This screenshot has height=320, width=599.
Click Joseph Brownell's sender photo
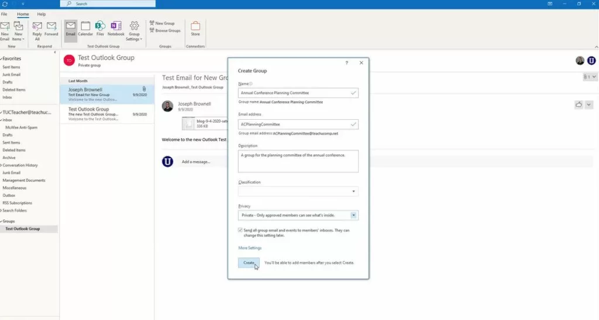pos(167,106)
